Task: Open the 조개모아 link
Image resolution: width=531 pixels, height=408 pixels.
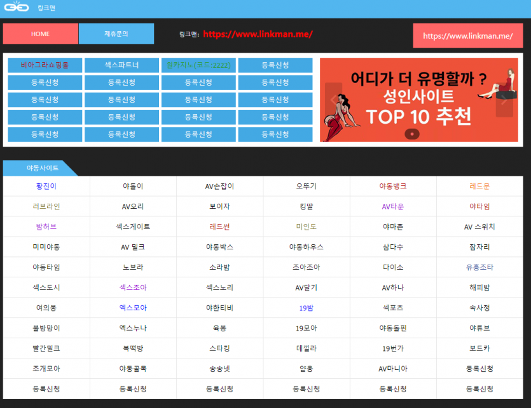Action: pyautogui.click(x=46, y=369)
